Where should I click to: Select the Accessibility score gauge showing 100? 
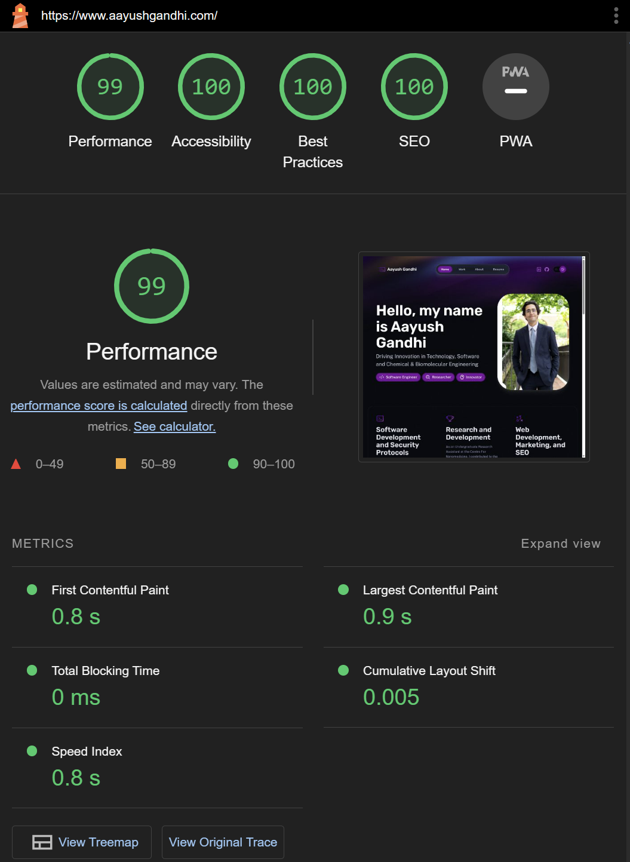[211, 87]
